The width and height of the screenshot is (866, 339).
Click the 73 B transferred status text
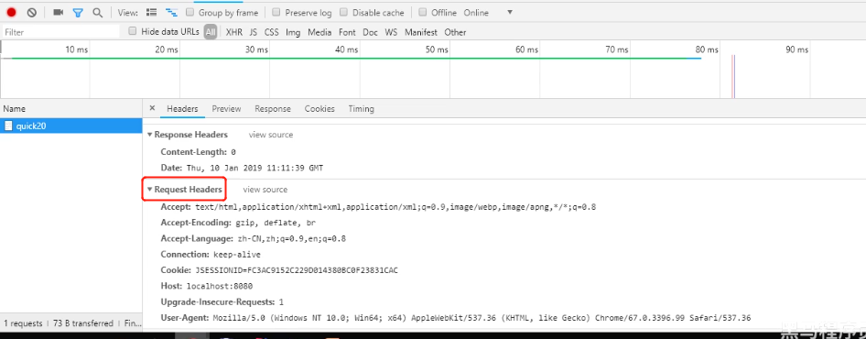click(83, 323)
